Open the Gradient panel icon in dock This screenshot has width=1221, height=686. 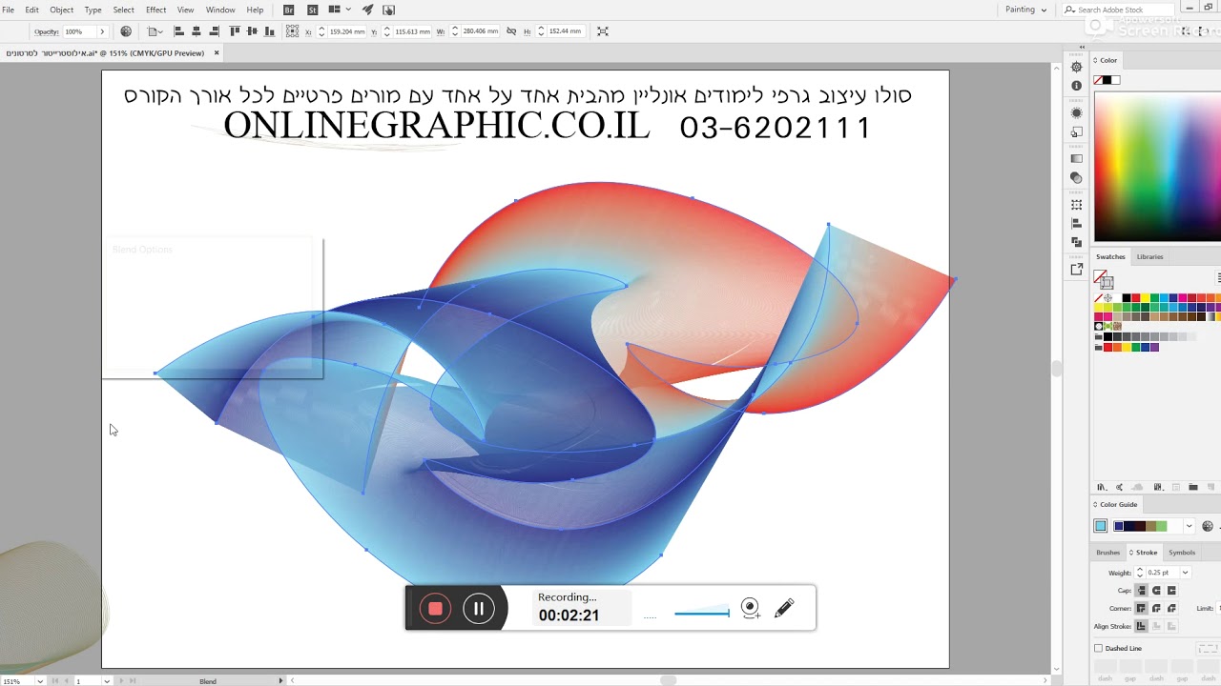(x=1077, y=158)
